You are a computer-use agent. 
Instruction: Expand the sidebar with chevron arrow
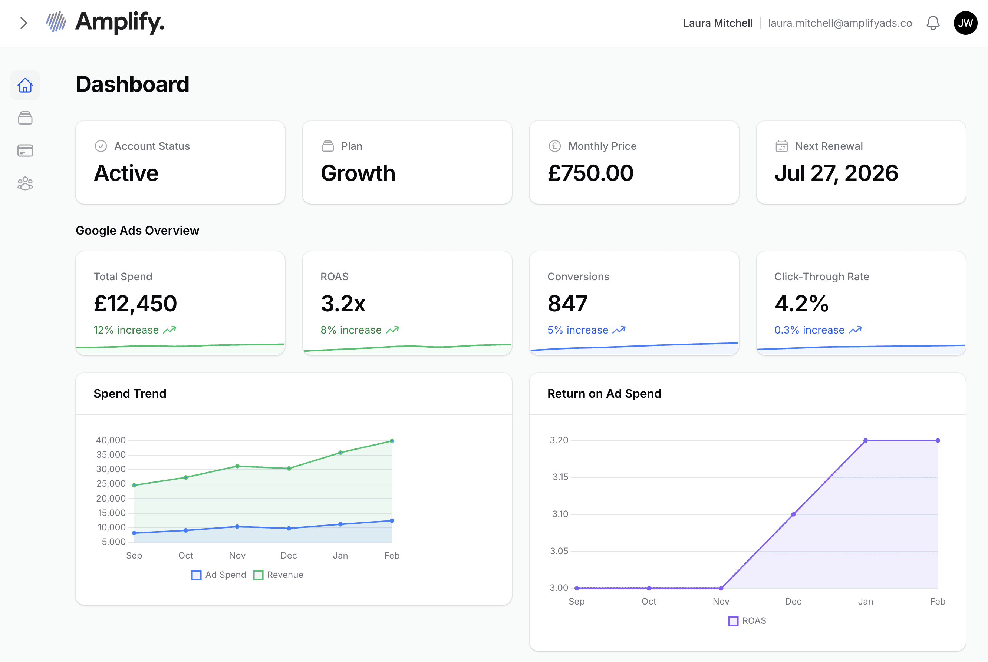[x=24, y=23]
